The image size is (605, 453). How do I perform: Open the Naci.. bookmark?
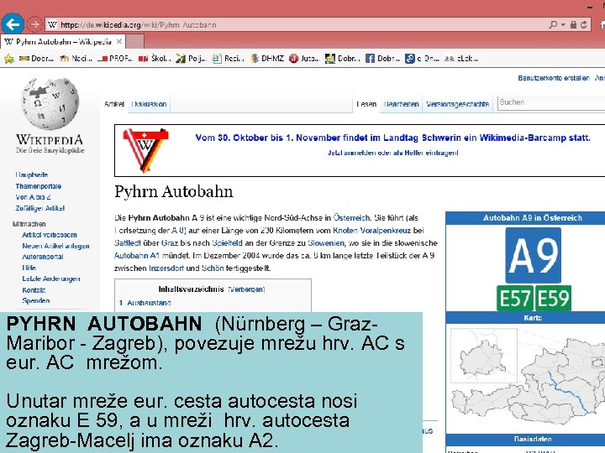76,59
